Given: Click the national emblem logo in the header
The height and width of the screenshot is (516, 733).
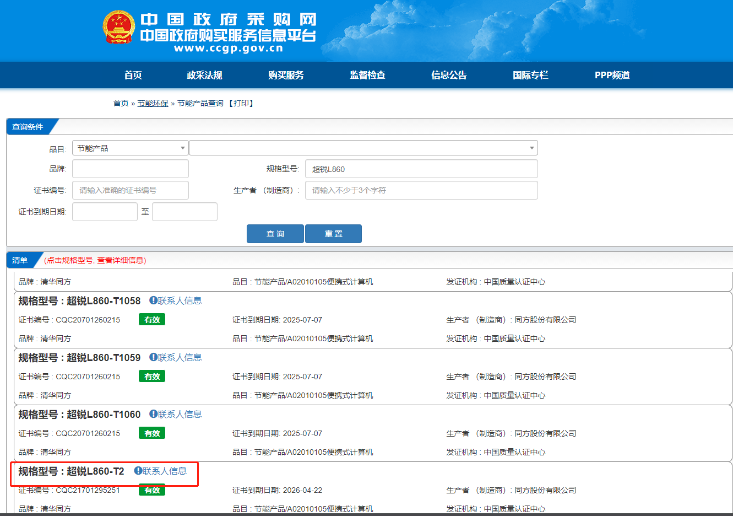Looking at the screenshot, I should (x=119, y=28).
